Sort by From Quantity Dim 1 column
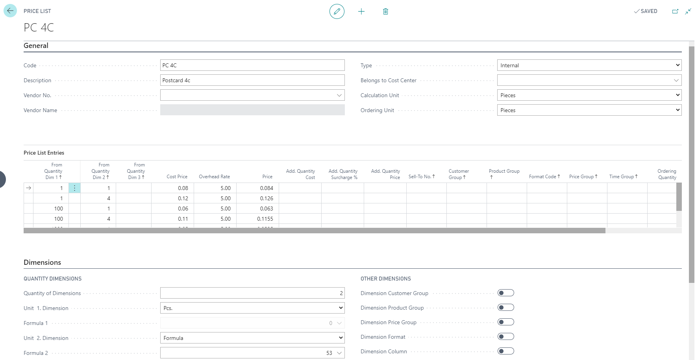 (53, 171)
